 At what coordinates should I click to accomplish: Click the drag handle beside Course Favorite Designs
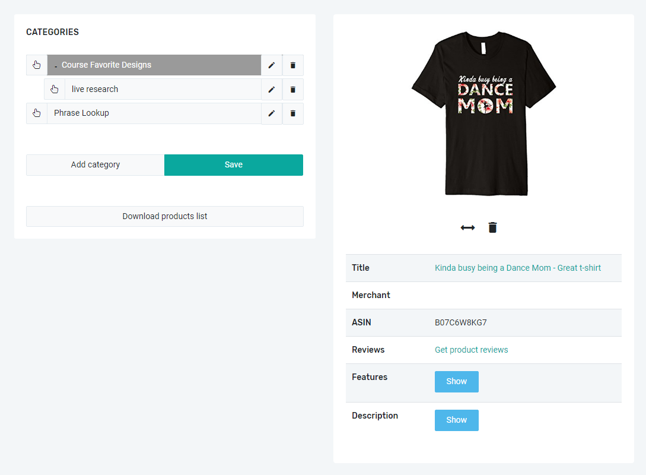[36, 65]
